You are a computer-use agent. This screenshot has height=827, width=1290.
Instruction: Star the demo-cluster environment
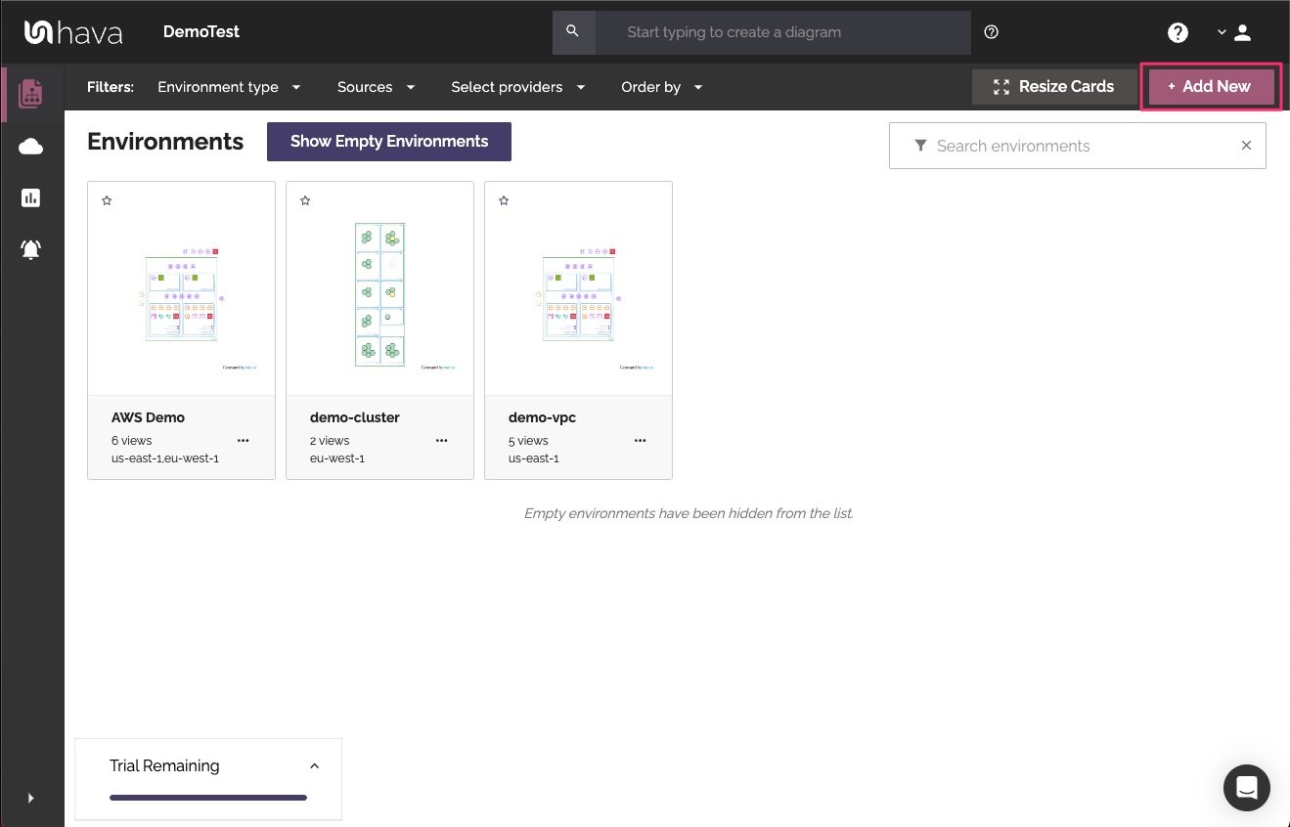pos(305,199)
